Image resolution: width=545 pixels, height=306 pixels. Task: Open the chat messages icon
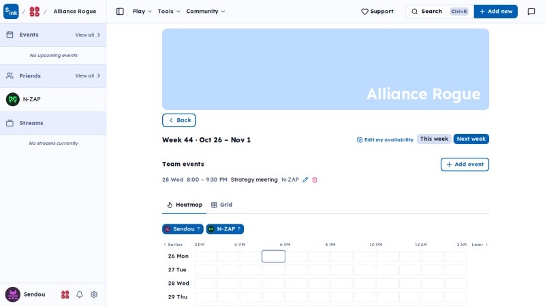[x=531, y=12]
